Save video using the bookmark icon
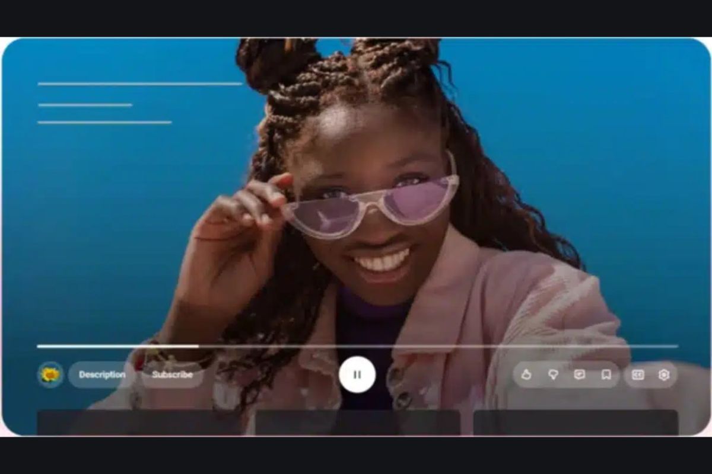Screen dimensions: 712x474 (x=606, y=374)
